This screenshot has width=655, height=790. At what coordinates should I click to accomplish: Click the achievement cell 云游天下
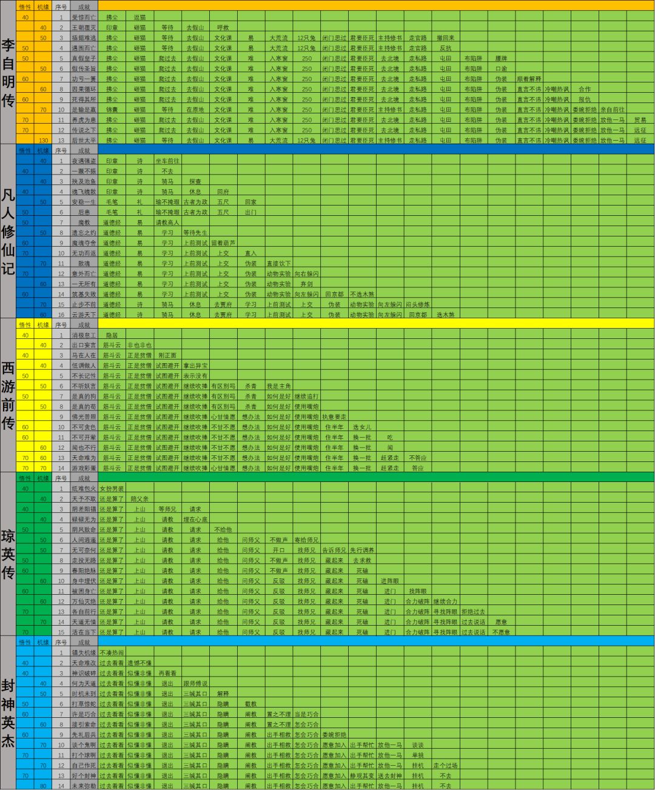[84, 315]
